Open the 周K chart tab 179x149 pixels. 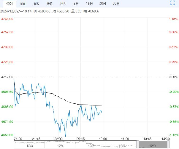coord(50,4)
